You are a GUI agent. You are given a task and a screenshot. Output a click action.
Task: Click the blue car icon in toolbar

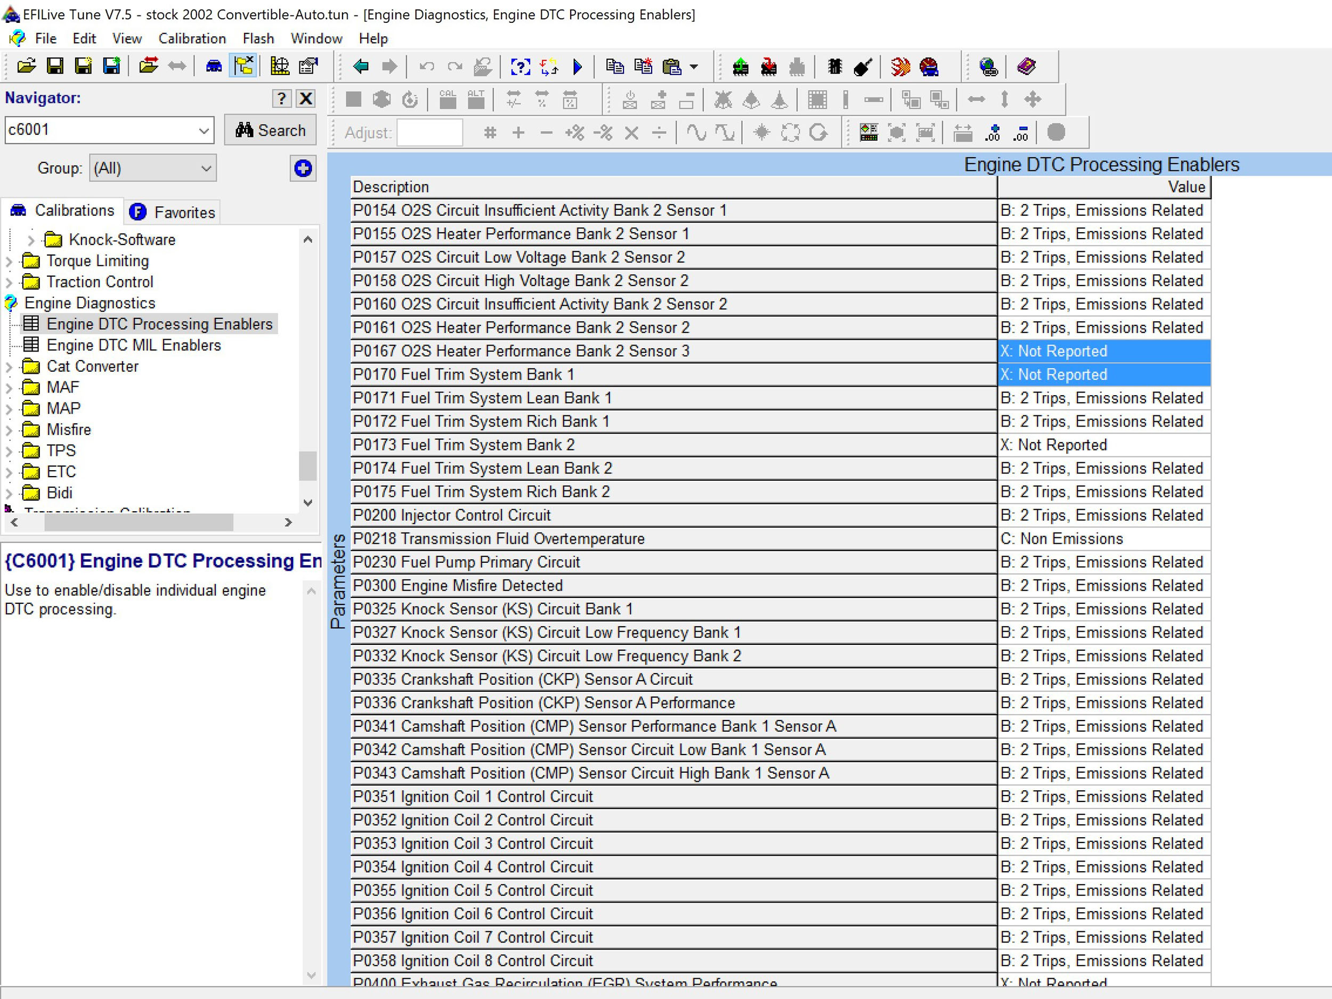click(x=214, y=65)
